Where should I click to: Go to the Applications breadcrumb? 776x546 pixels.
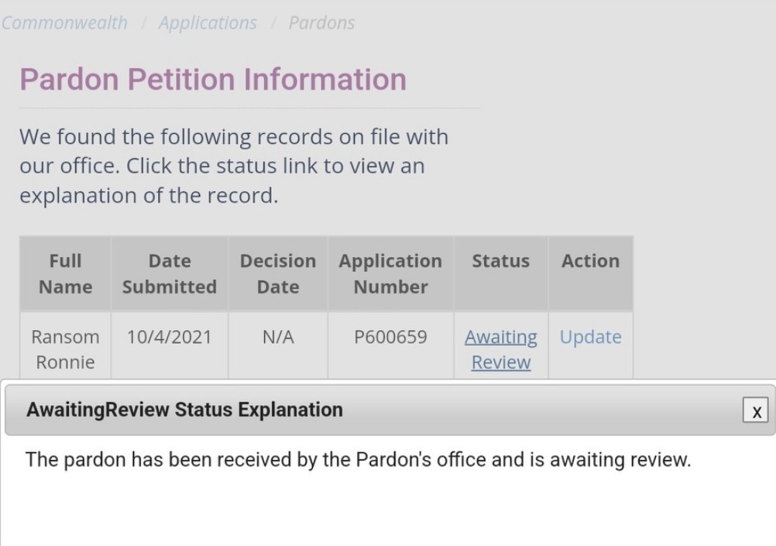click(208, 23)
